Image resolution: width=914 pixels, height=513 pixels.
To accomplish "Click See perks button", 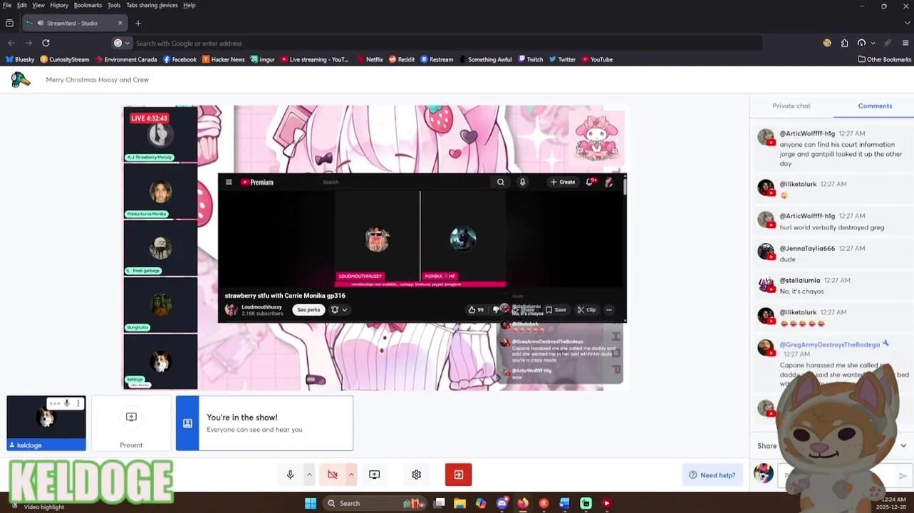I will (x=308, y=310).
